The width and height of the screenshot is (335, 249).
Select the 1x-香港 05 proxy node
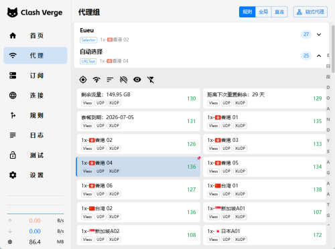[265, 167]
